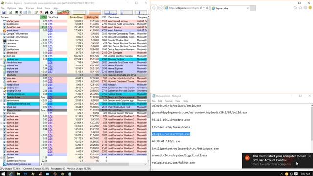Close the Карта сайта tab

click(248, 8)
